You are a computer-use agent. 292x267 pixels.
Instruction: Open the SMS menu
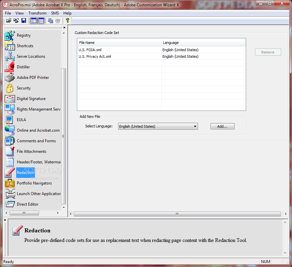[55, 13]
